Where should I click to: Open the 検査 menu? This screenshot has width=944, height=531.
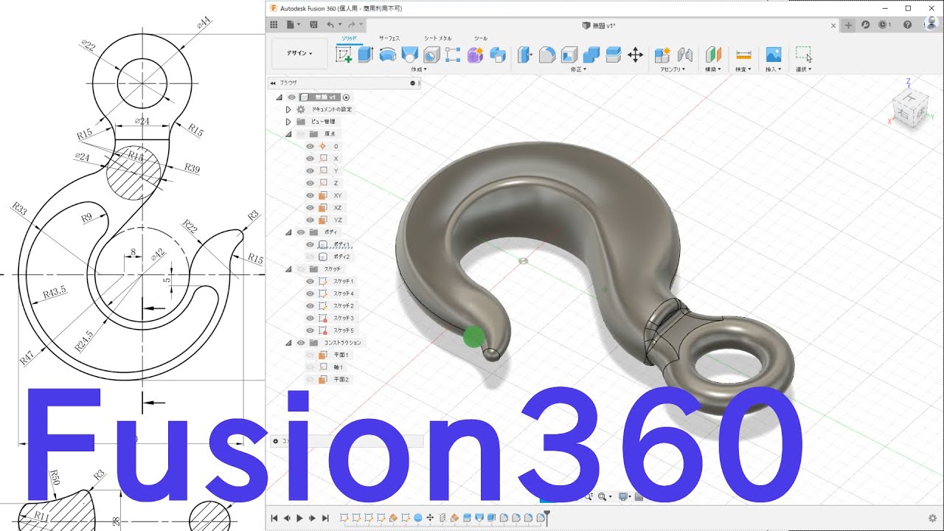tap(743, 69)
